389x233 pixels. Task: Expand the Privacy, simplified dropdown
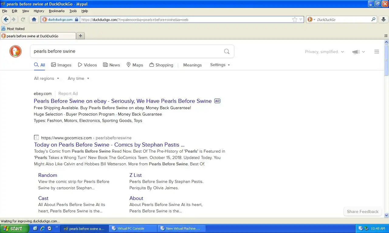(325, 52)
